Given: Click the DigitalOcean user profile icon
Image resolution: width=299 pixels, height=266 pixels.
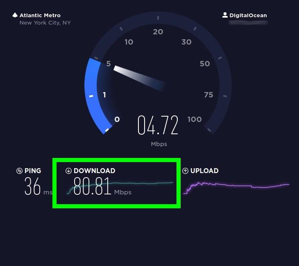Looking at the screenshot, I should [x=225, y=15].
